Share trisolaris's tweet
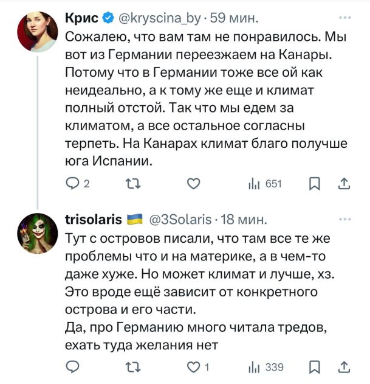Screen dimensions: 370x384 [343, 366]
